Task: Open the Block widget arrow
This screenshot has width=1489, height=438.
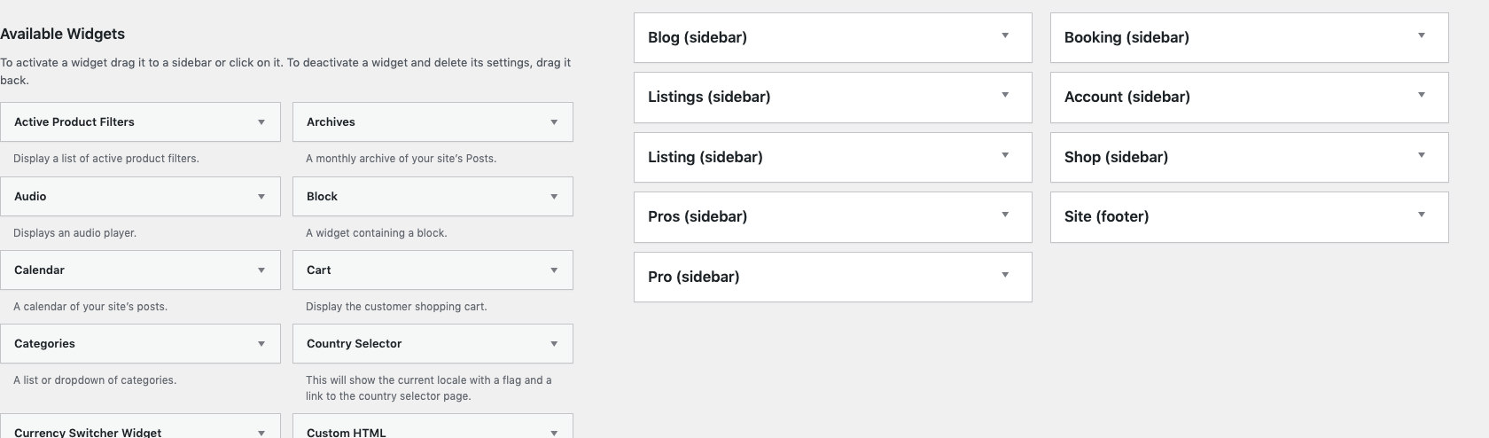Action: click(554, 197)
